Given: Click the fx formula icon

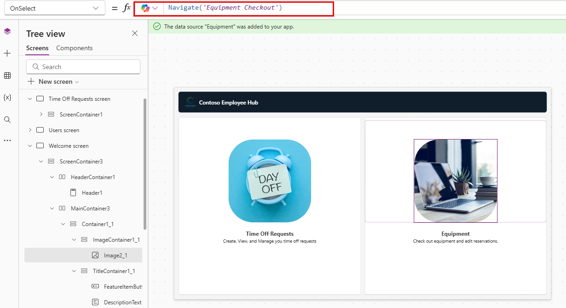Looking at the screenshot, I should coord(127,8).
